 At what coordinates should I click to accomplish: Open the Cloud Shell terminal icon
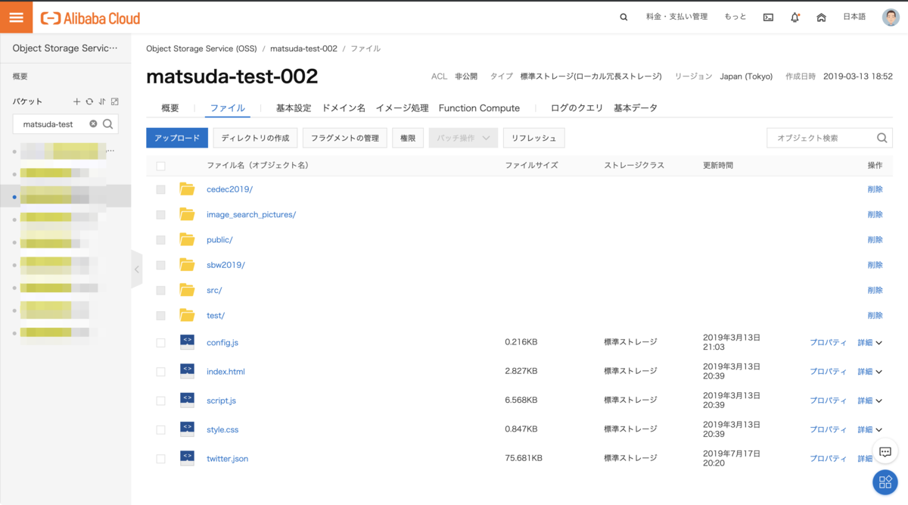coord(768,17)
